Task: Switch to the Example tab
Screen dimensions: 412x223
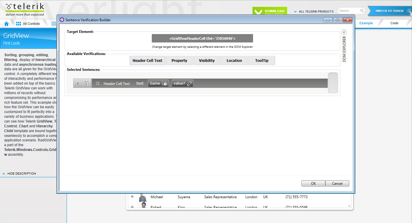Action: coord(366,23)
